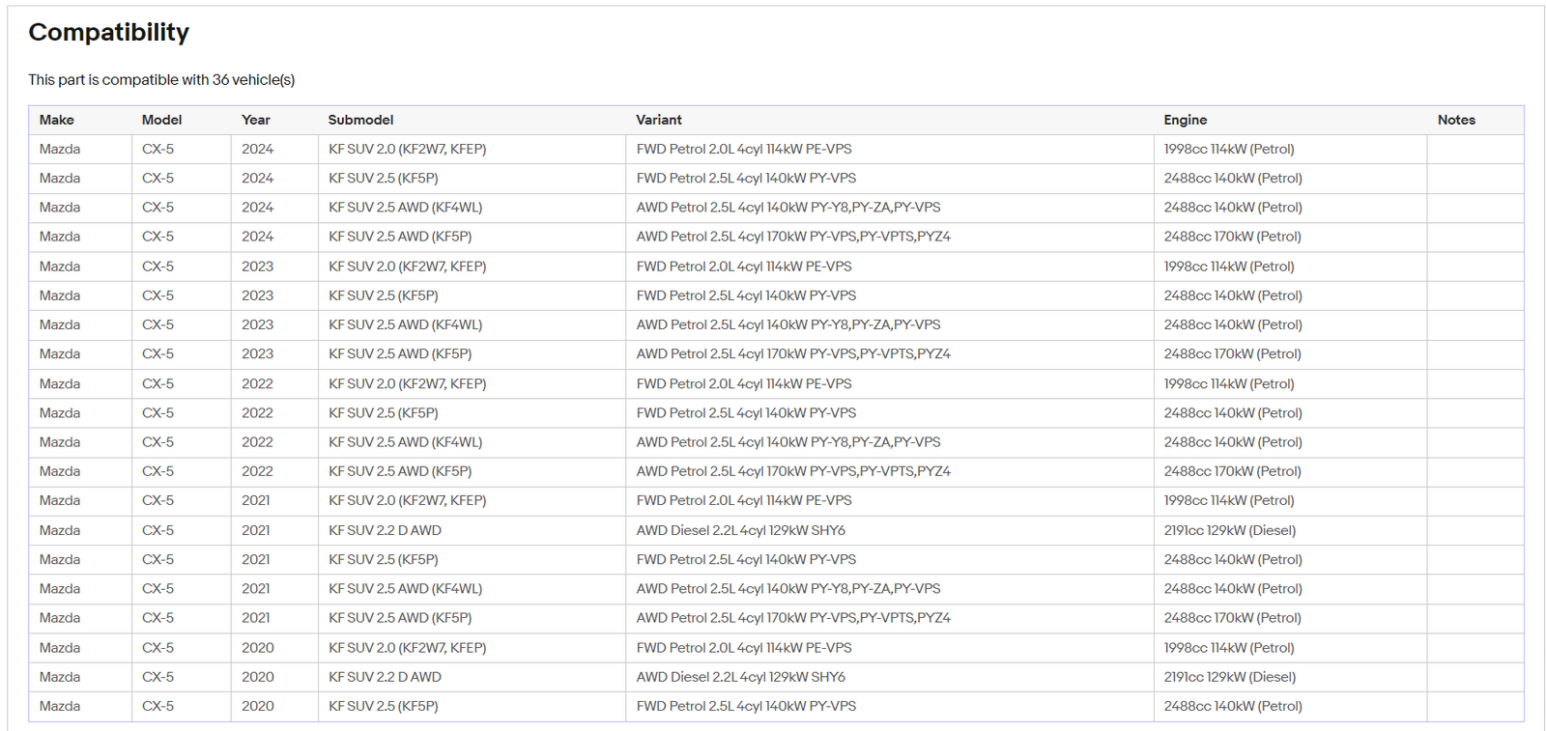This screenshot has width=1546, height=731.
Task: Select 2020 submodel KF SUV 2.5 (KF5P)
Action: point(384,706)
